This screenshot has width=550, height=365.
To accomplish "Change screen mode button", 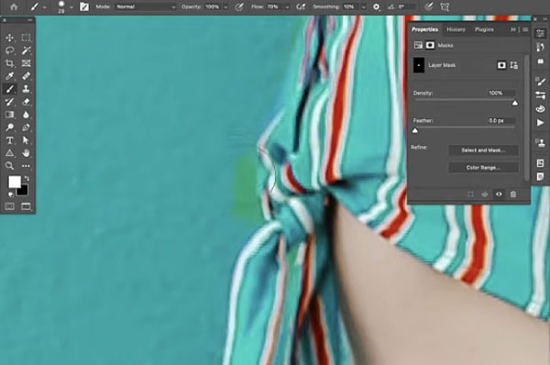I will tap(26, 206).
